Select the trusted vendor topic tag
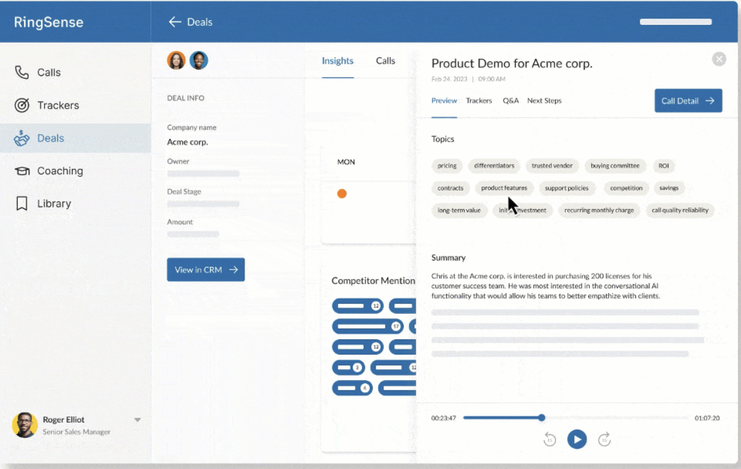 tap(551, 166)
